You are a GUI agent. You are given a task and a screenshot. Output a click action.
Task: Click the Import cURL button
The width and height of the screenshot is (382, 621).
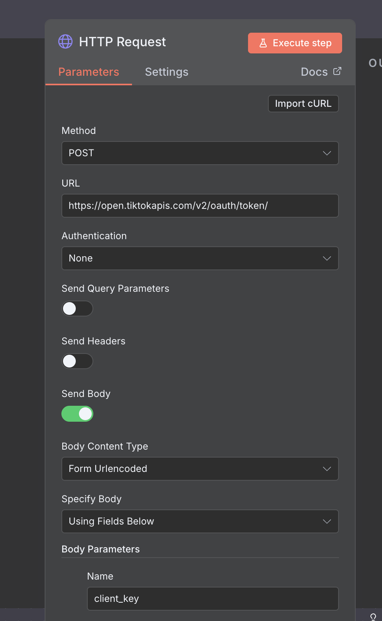303,104
